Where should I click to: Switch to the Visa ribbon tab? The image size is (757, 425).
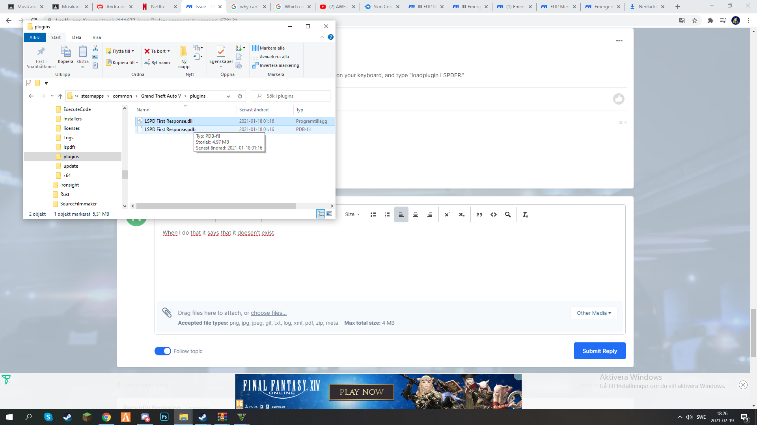(x=97, y=37)
